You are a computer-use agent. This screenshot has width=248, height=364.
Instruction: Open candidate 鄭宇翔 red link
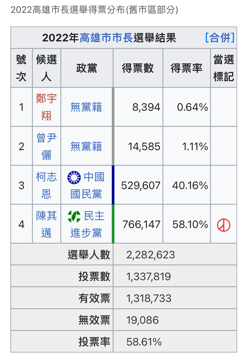[46, 107]
